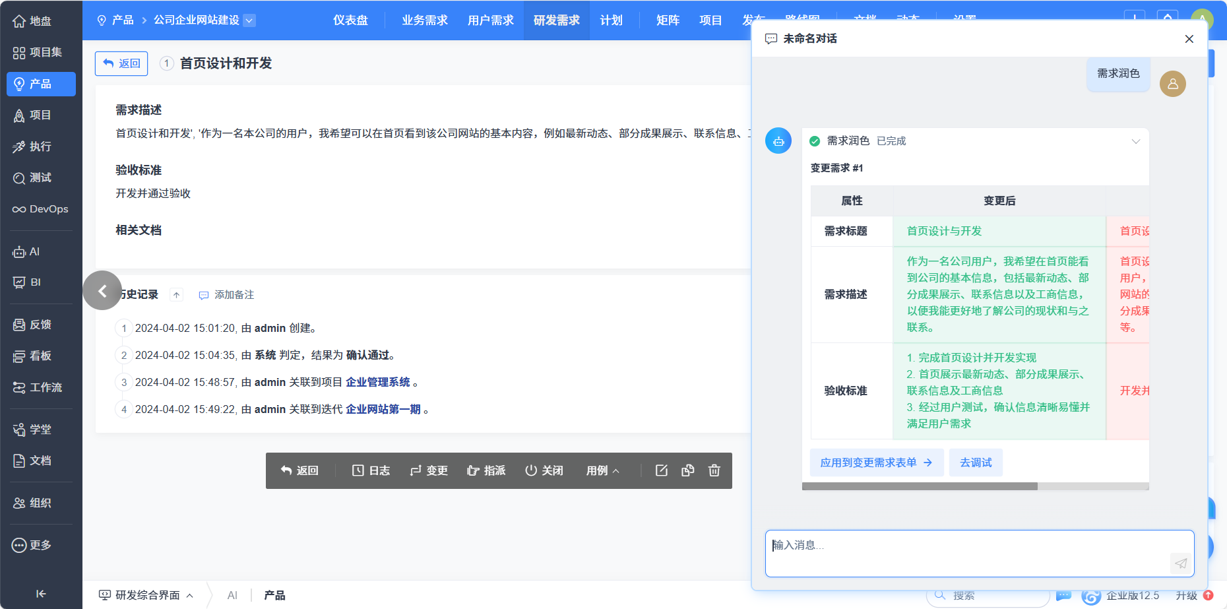The width and height of the screenshot is (1227, 609).
Task: Expand the 用例 dropdown menu
Action: coord(602,470)
